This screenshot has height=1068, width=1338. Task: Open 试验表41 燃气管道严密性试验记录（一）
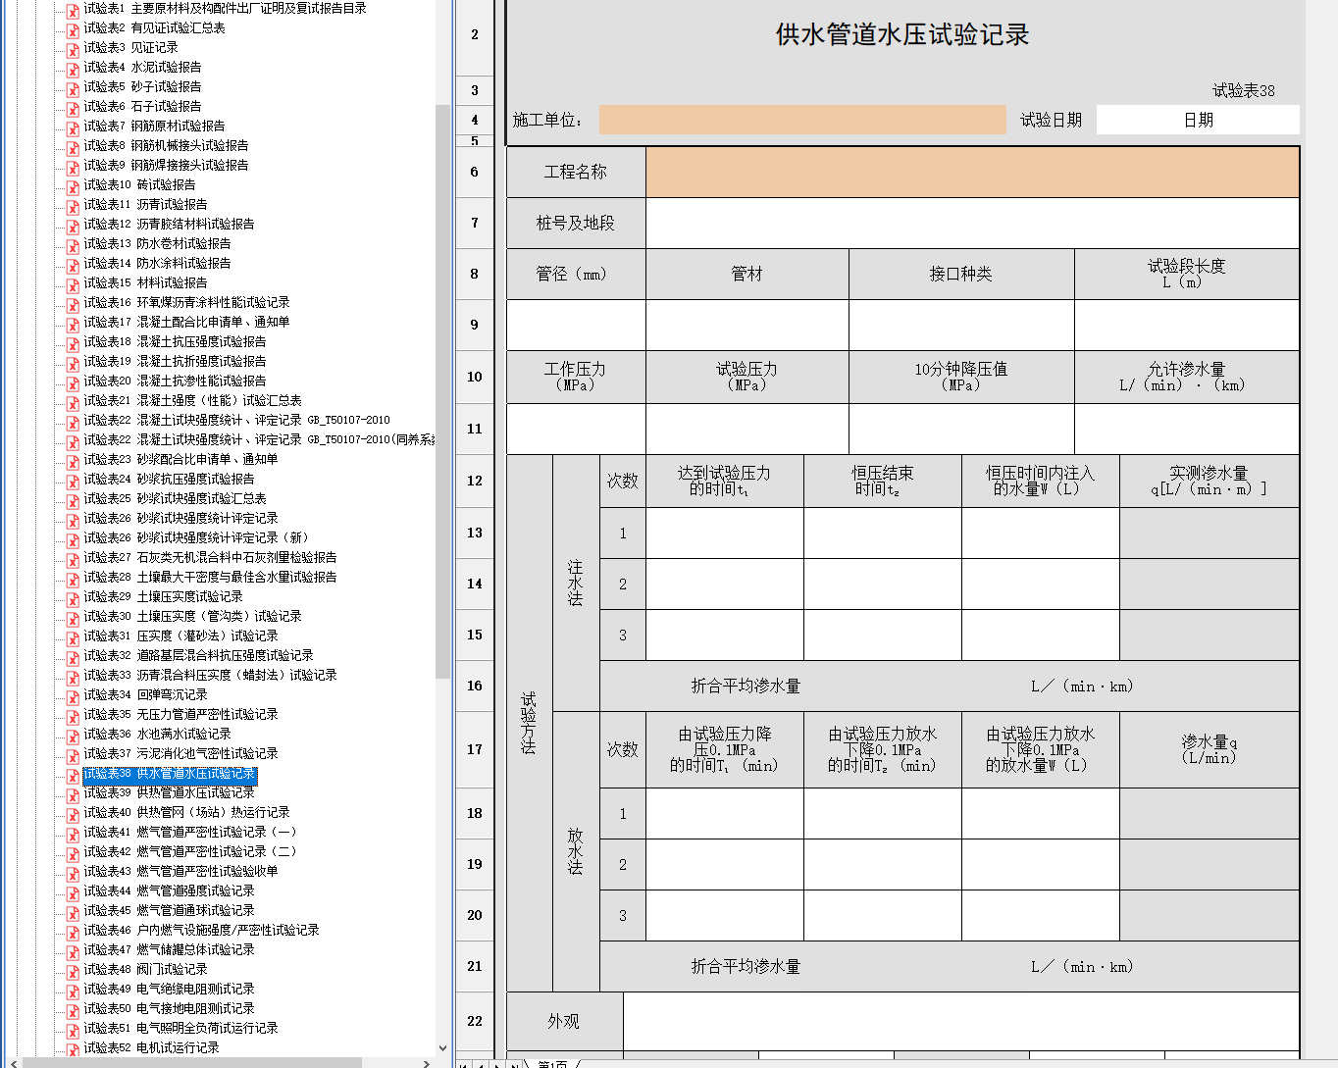point(189,832)
